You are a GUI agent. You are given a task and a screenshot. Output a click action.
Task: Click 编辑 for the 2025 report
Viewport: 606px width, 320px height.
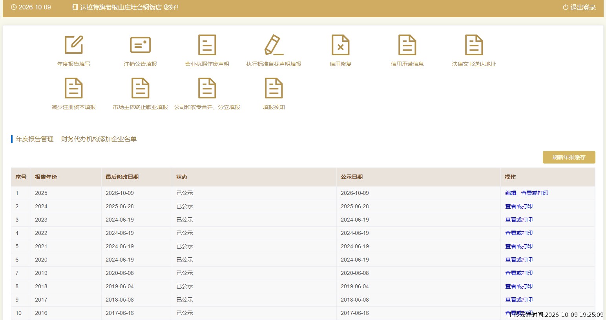click(511, 193)
